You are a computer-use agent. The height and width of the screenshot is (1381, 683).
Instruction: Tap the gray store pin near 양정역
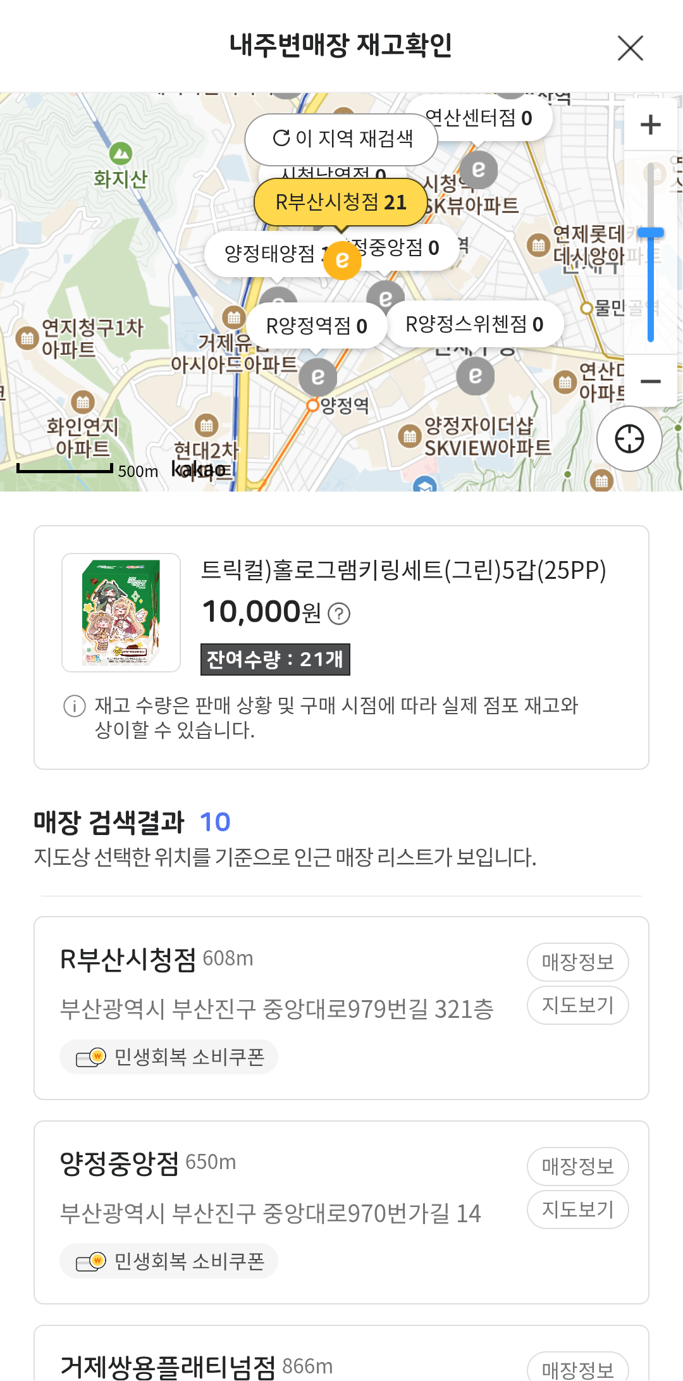point(317,377)
